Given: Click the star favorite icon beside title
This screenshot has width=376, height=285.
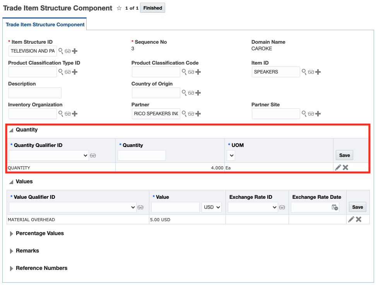Looking at the screenshot, I should coord(119,8).
